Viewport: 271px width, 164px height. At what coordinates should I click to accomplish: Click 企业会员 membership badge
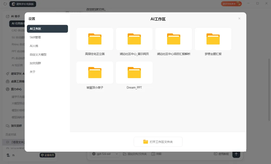coord(47,155)
